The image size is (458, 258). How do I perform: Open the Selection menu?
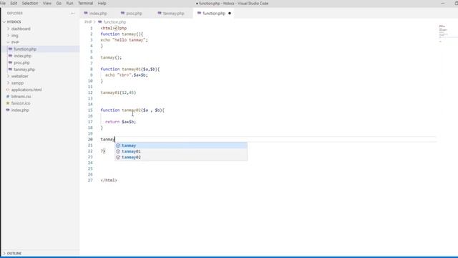[30, 3]
